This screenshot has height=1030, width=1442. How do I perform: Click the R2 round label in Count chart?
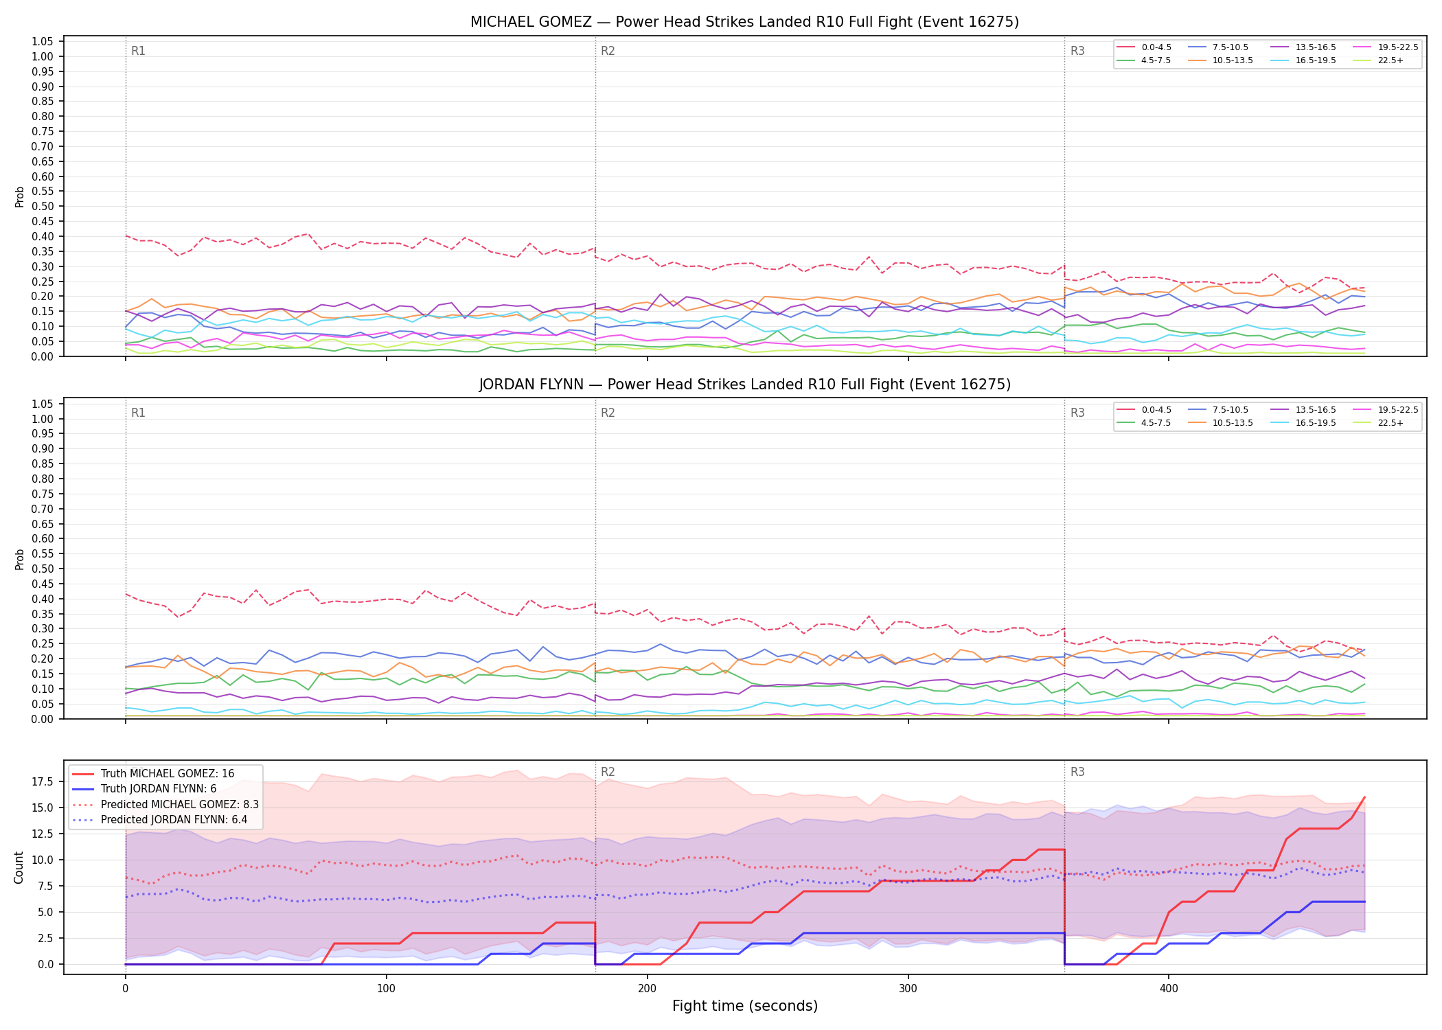tap(608, 772)
